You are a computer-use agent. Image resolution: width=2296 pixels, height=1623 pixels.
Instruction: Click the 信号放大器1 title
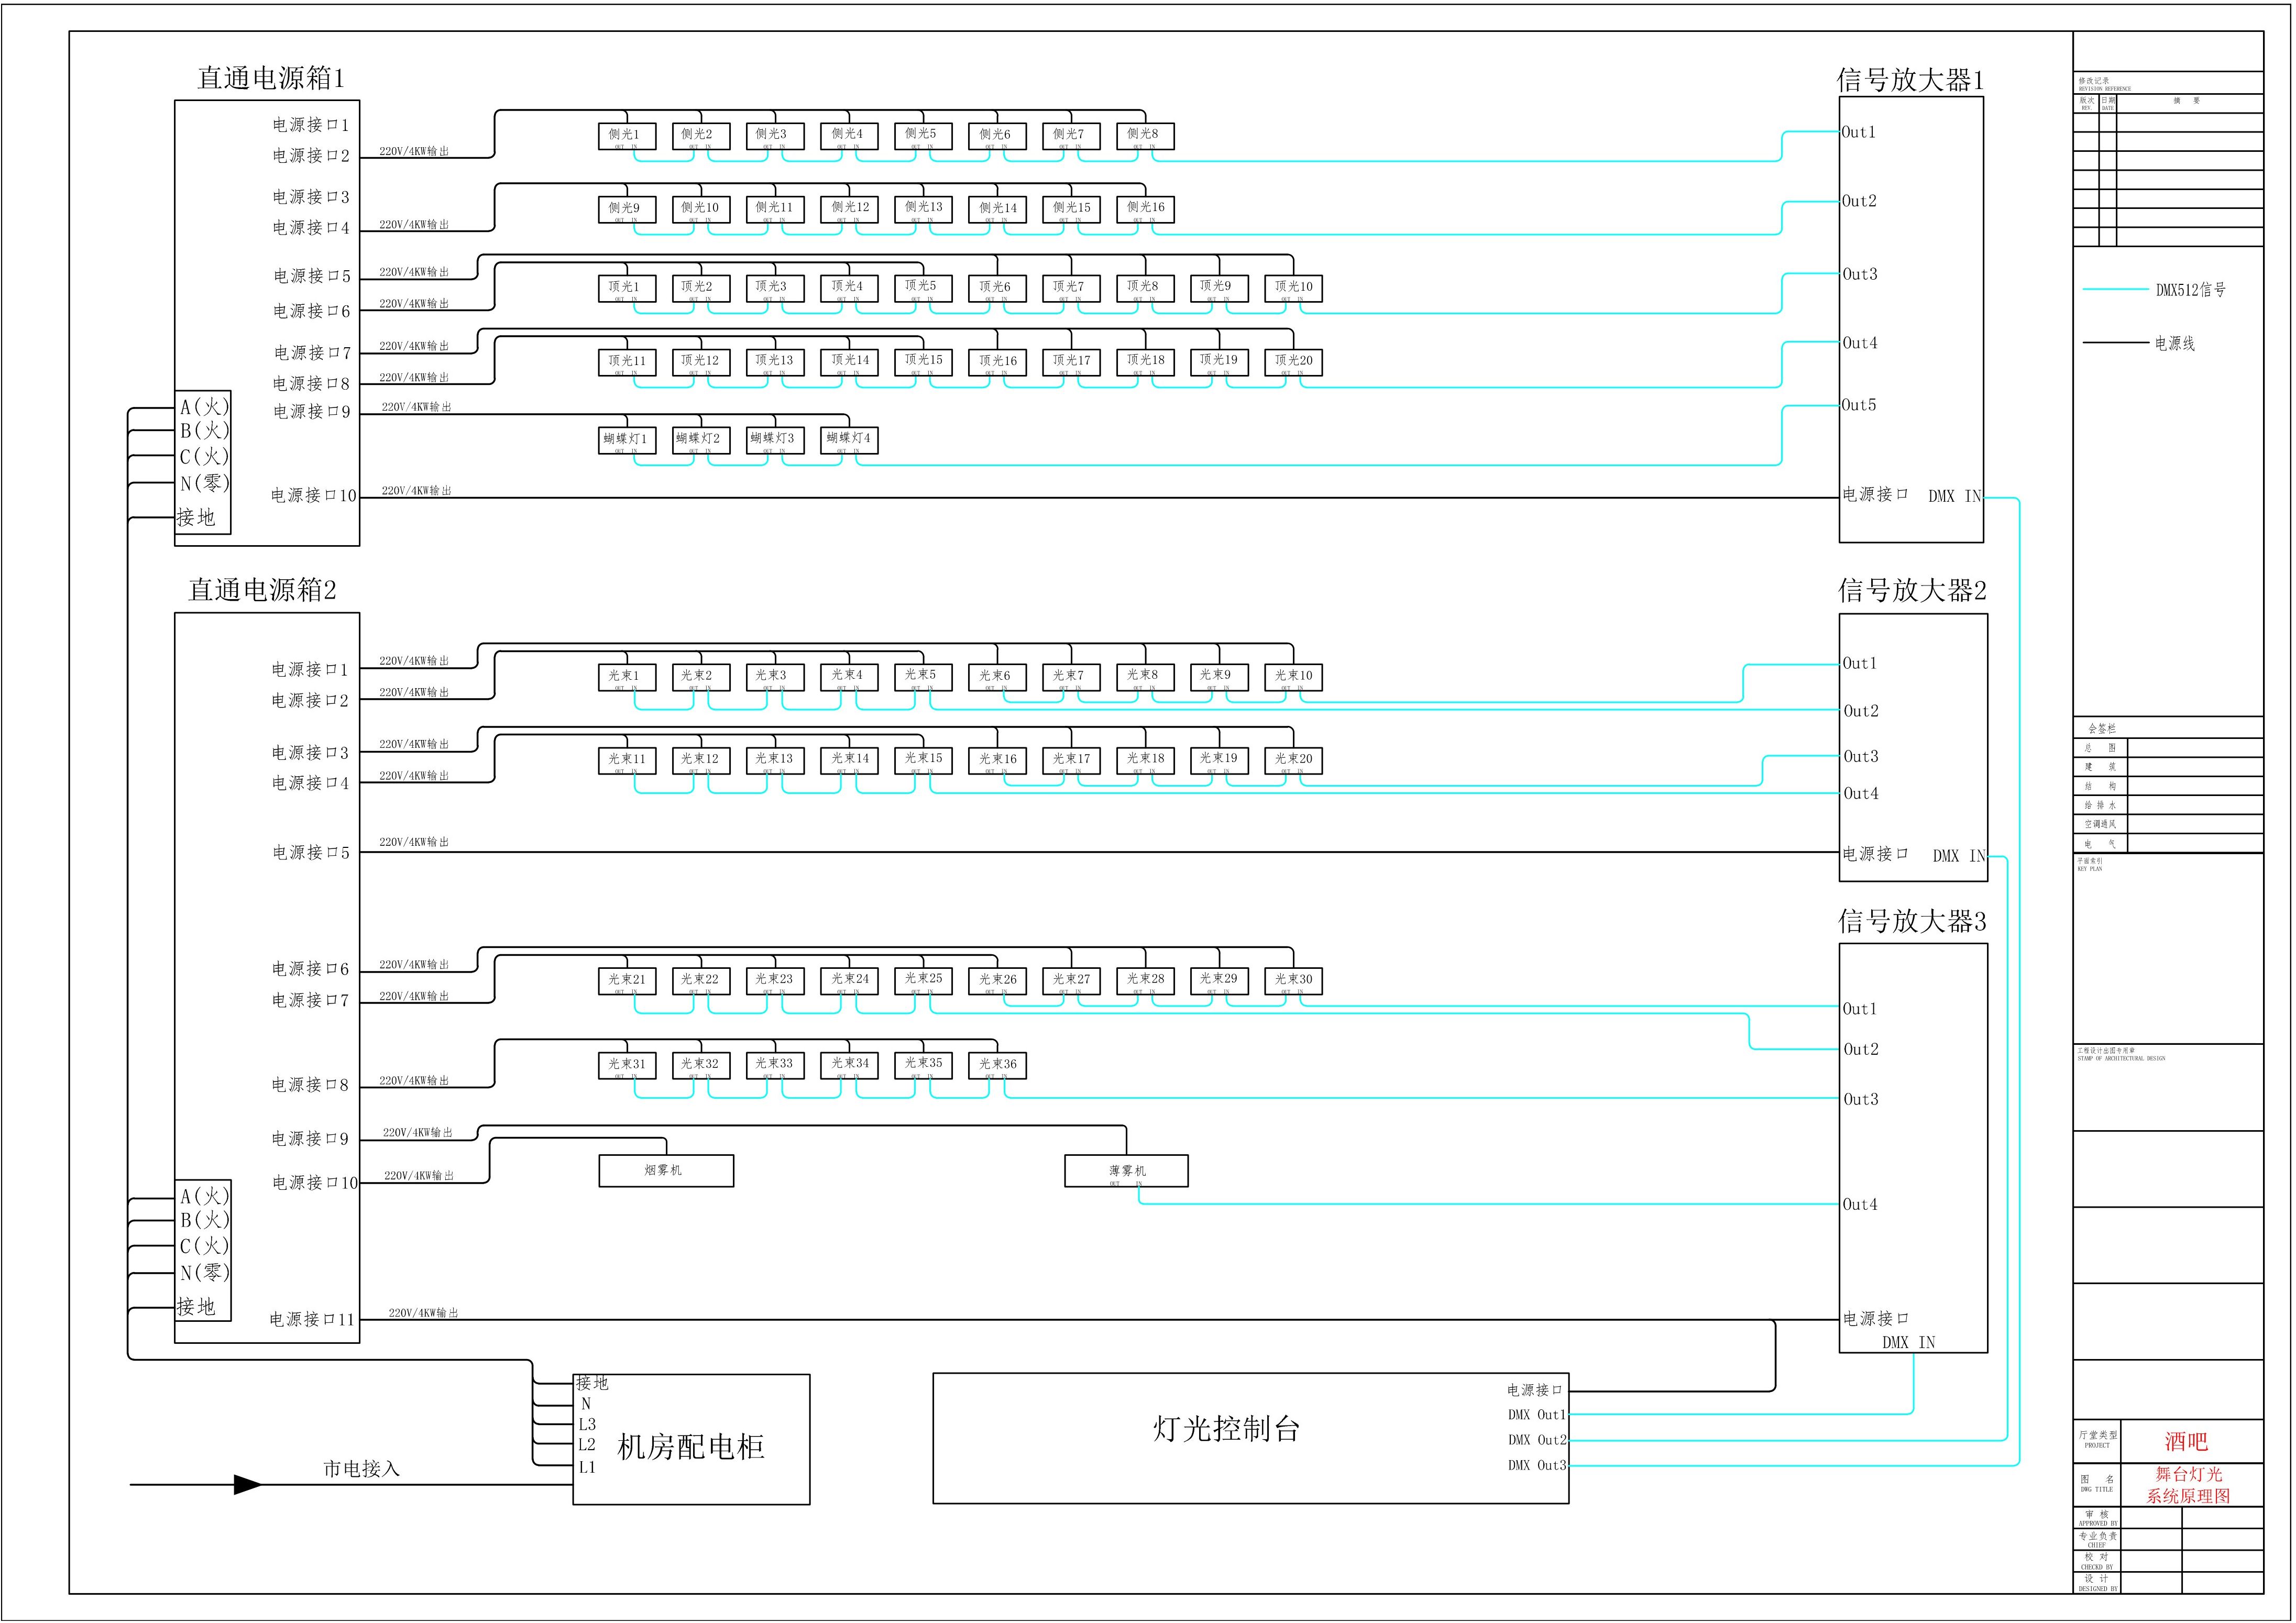[x=1910, y=80]
